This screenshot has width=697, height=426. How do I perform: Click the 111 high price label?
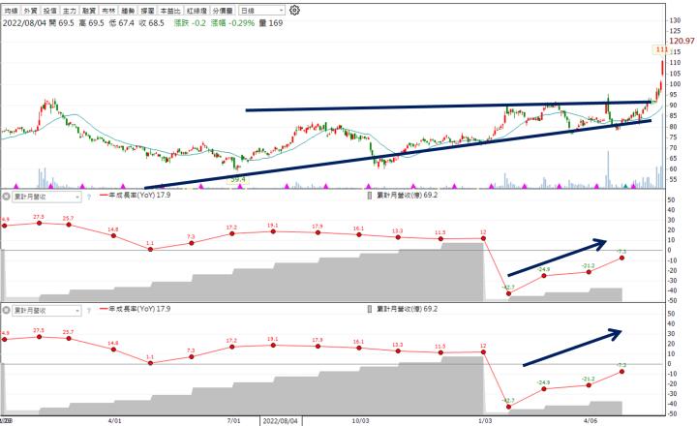pyautogui.click(x=661, y=49)
